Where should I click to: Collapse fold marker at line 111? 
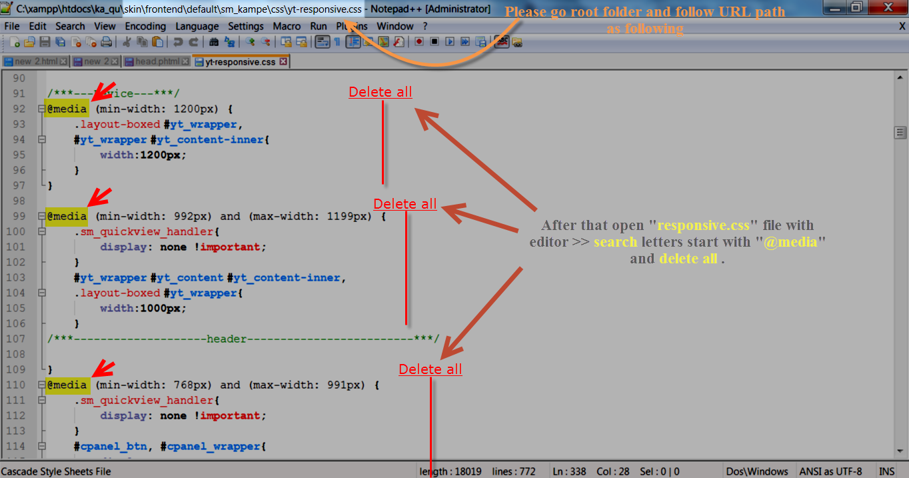point(43,400)
